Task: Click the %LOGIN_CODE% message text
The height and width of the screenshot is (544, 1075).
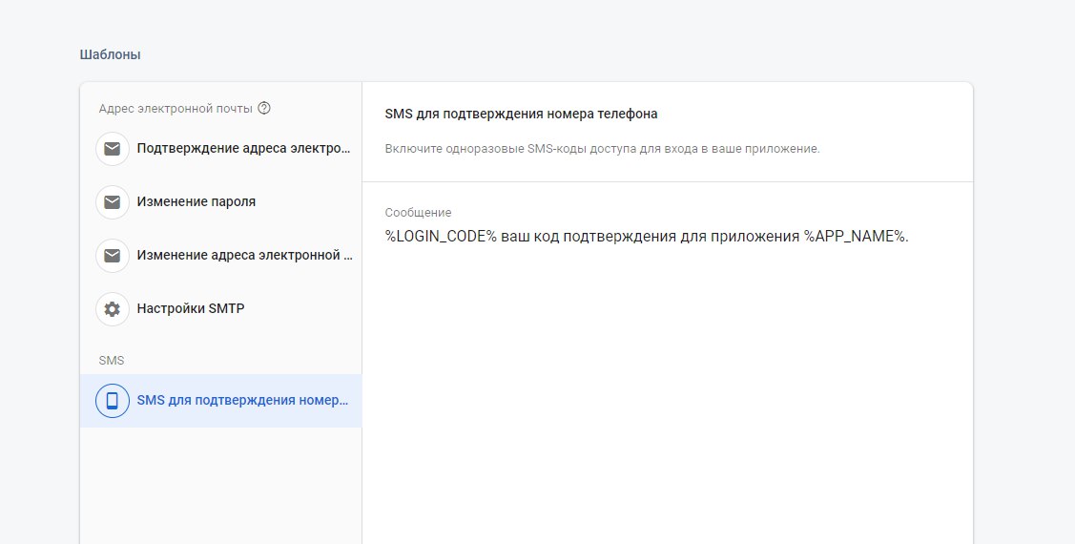Action: click(x=647, y=237)
